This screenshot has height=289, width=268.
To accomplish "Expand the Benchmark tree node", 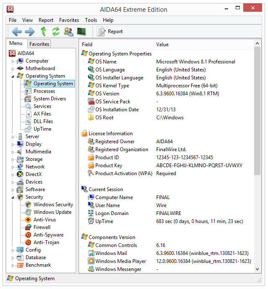I will click(13, 265).
